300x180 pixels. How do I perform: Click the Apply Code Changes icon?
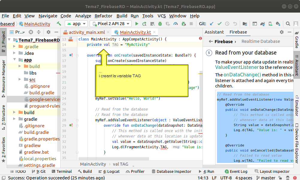tap(152, 24)
